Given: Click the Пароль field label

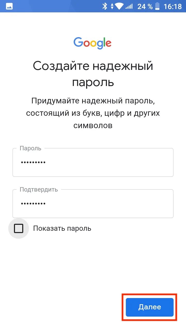Looking at the screenshot, I should coord(30,148).
